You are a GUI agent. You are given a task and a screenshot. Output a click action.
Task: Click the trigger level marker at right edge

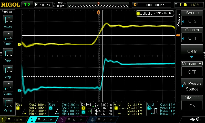tap(178, 35)
